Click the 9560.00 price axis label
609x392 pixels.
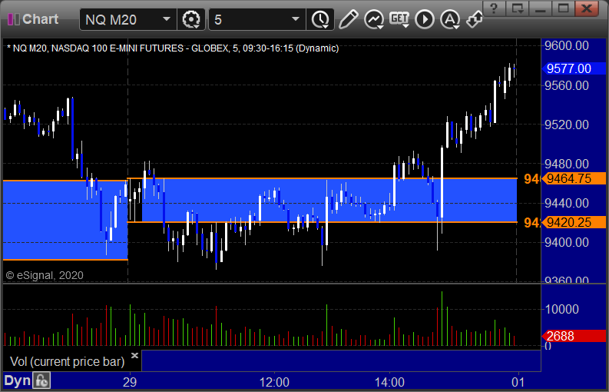tap(567, 85)
